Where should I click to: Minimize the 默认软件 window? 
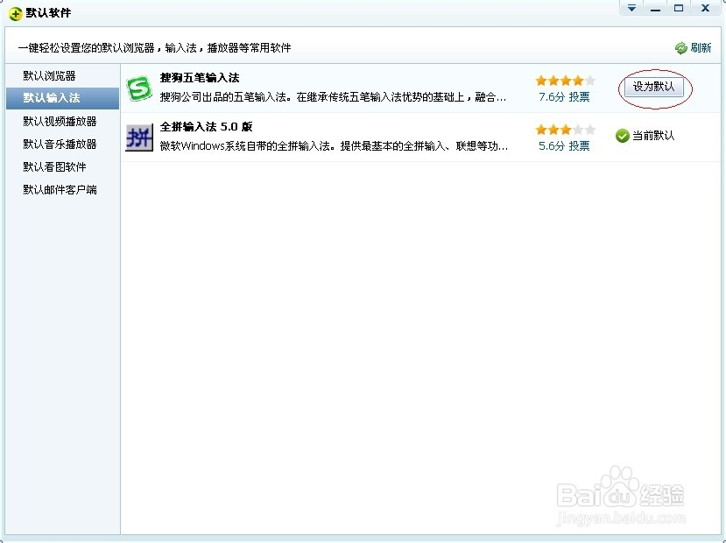(655, 8)
